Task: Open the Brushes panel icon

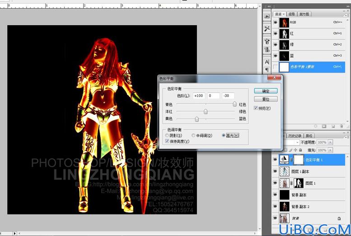Action: pos(267,41)
